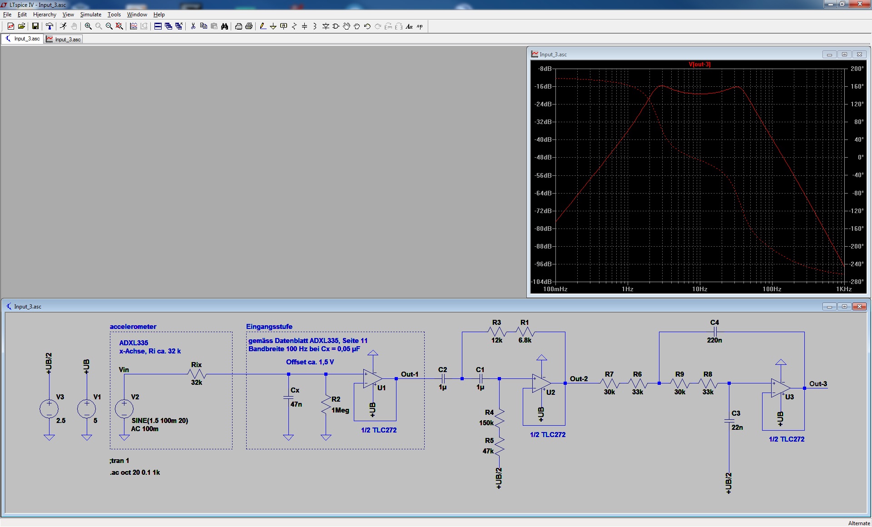The width and height of the screenshot is (872, 527).
Task: Click the Undo arrow icon
Action: pos(367,26)
